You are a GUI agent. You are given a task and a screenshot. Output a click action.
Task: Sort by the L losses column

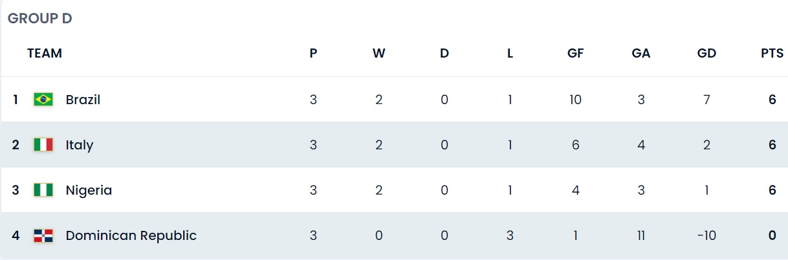tap(510, 54)
